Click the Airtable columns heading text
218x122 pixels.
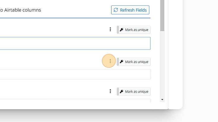(21, 10)
